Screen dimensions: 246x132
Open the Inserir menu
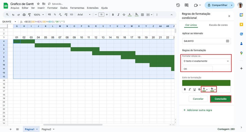click(41, 8)
